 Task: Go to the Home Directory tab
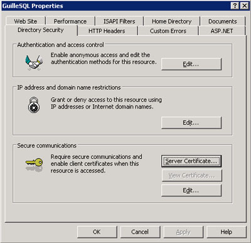[x=172, y=21]
